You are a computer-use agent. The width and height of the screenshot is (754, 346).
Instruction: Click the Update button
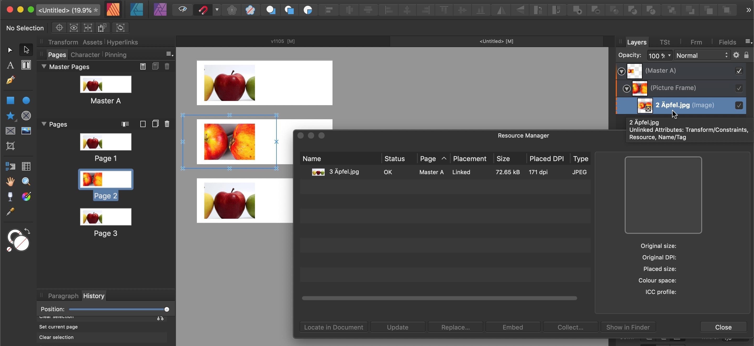pos(398,327)
